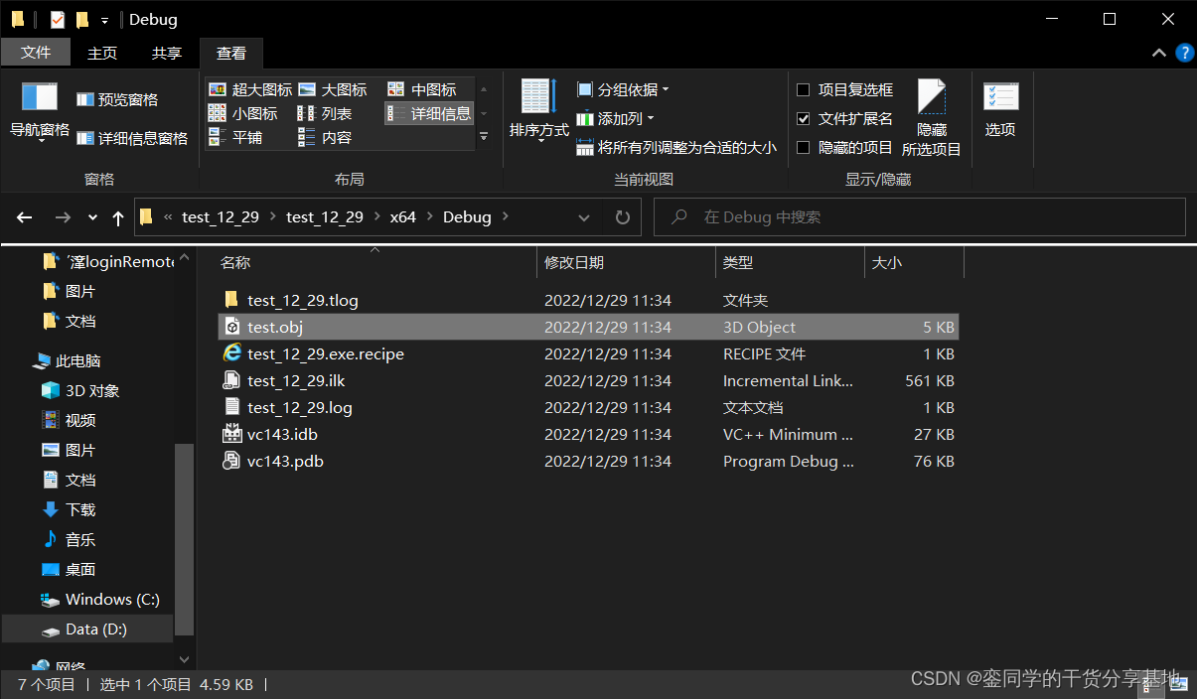
Task: Select Large icons (大图标) layout
Action: [x=333, y=89]
